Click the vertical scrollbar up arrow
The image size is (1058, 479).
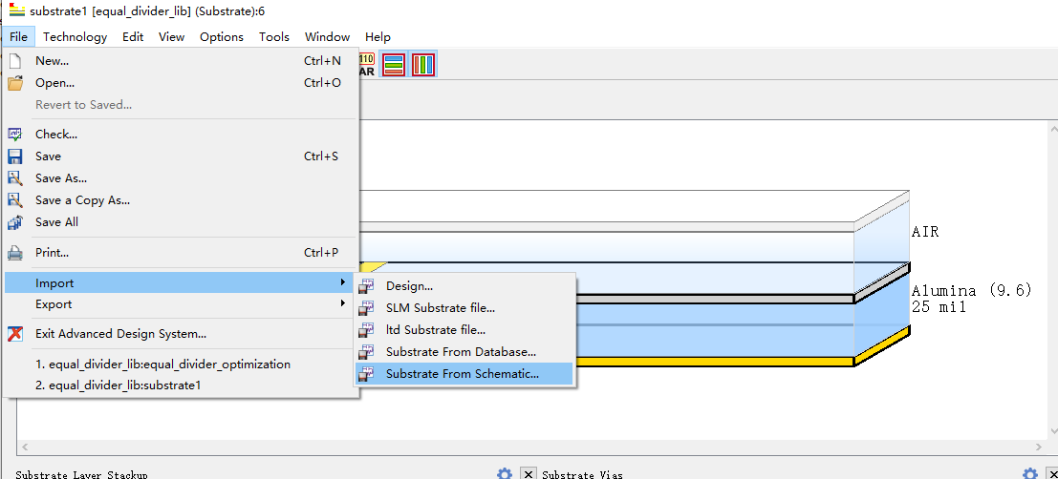pos(1052,128)
